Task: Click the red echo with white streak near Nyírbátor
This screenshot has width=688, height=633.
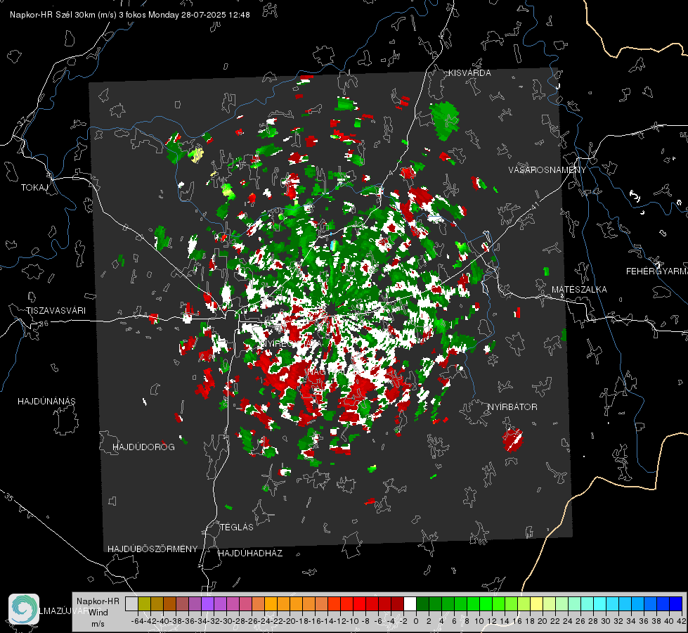Action: pos(512,440)
